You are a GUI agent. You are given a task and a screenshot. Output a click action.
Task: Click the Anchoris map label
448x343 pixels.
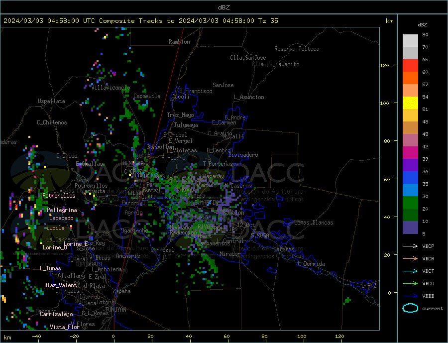coord(128,256)
